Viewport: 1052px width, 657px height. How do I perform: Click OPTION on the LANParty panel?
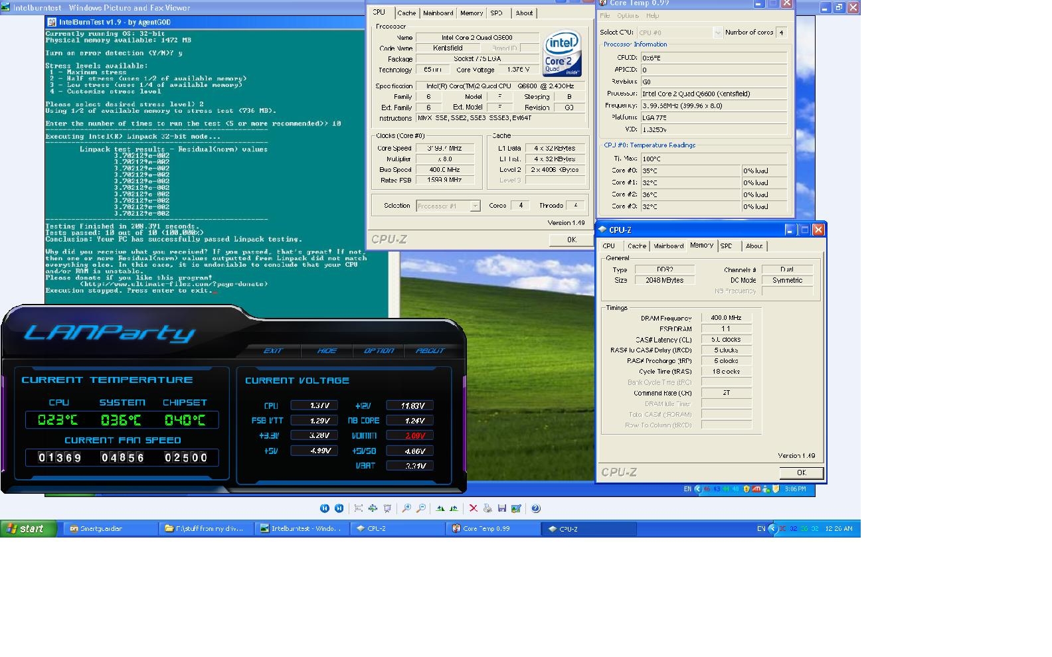(x=379, y=351)
